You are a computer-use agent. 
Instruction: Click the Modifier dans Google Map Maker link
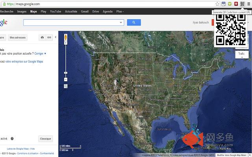232,155
